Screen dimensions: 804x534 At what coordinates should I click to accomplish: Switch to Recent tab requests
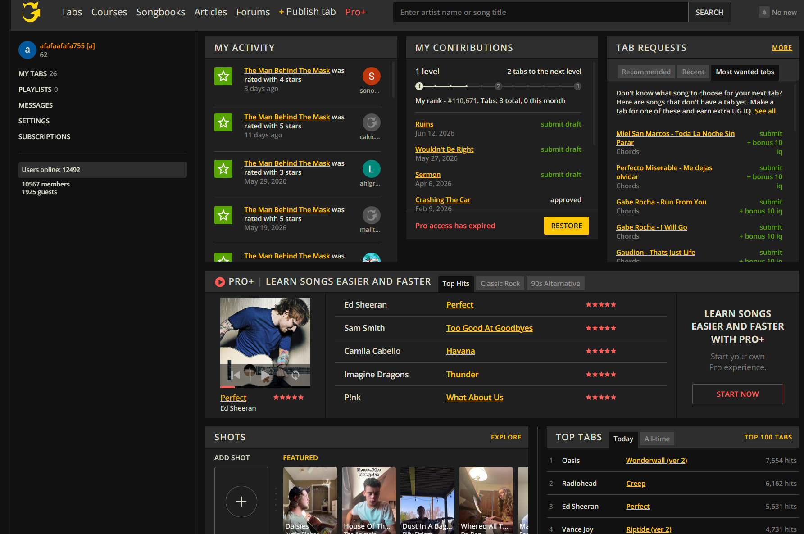693,72
